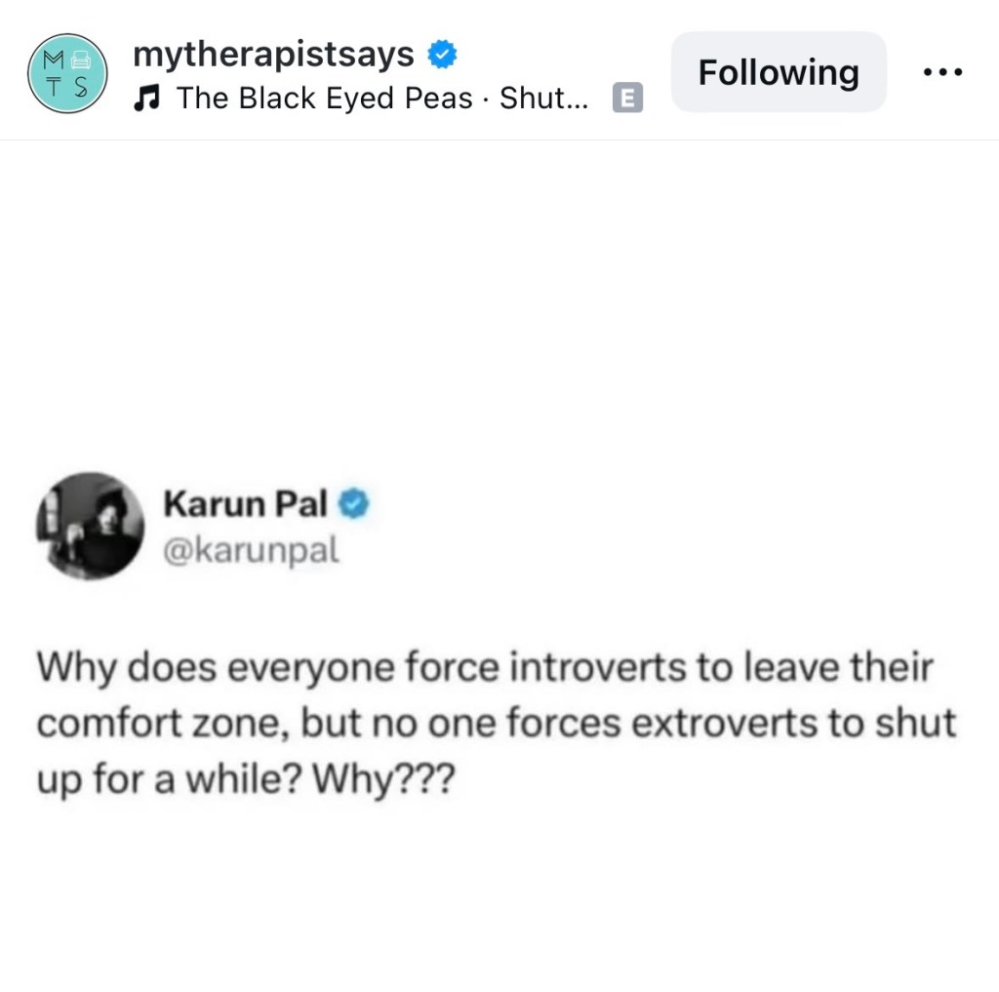This screenshot has width=999, height=992.
Task: Click Karun Pal's blue verified checkmark
Action: [353, 504]
